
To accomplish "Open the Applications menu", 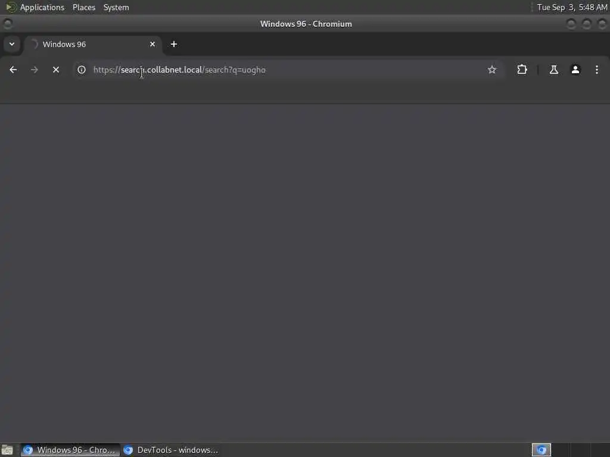I will pyautogui.click(x=42, y=7).
